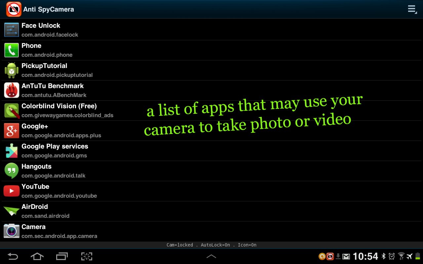The image size is (423, 264).
Task: Tap the Anti SpyCamera app logo
Action: 14,9
